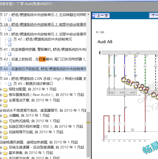Screen dimensions: 158x159
Task: Select 后座椅通风装置、座椅加热装置 entry
Action: tap(39, 142)
